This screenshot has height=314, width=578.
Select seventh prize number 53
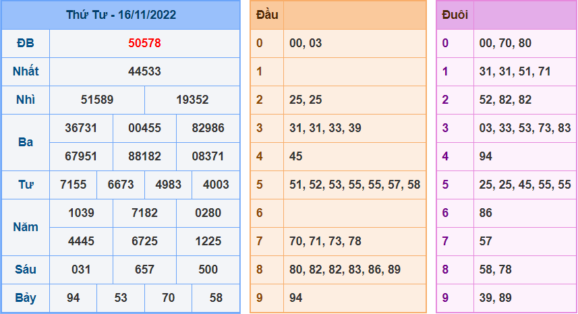point(121,298)
